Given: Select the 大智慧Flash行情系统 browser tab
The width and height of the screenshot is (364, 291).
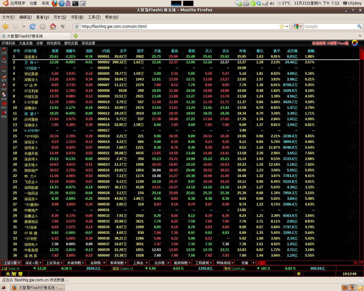Looking at the screenshot, I should point(36,36).
